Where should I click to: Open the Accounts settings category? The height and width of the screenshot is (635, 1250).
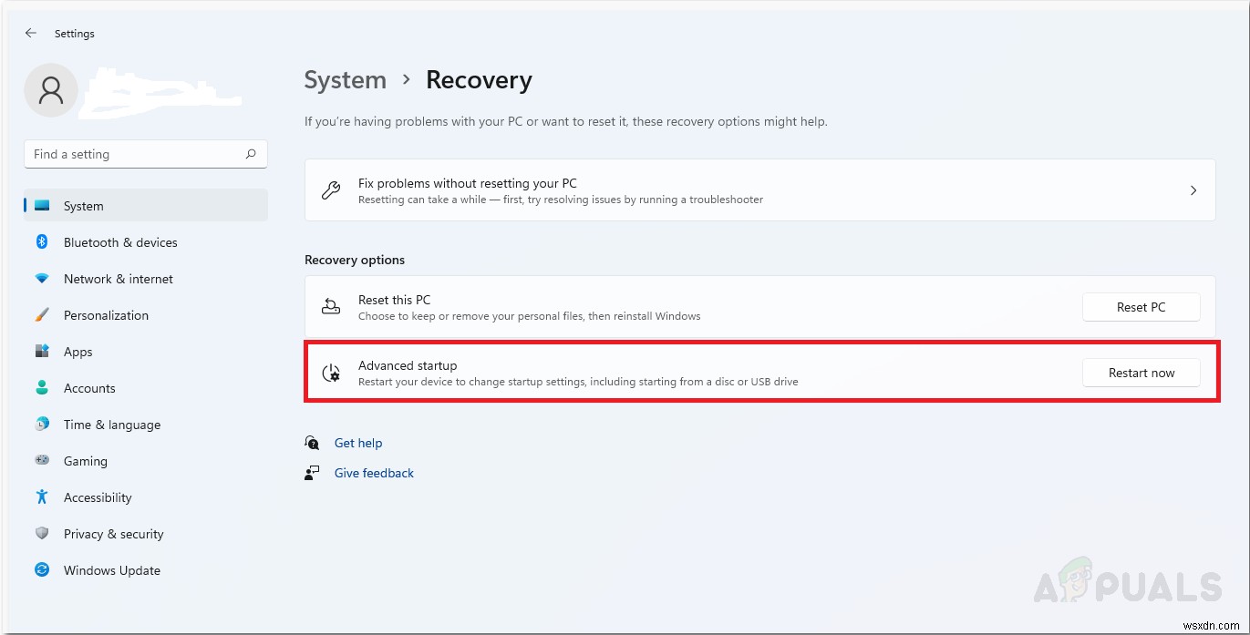point(89,388)
